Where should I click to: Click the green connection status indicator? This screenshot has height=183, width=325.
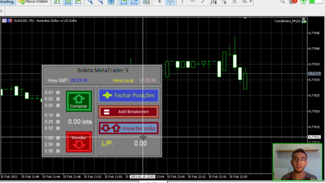coord(316,2)
